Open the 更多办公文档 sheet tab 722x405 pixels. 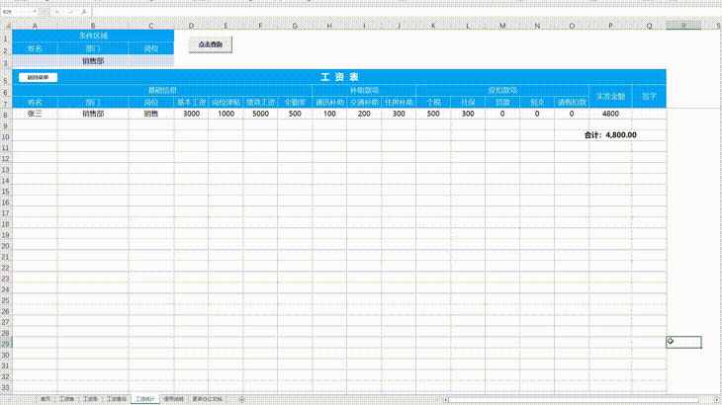click(209, 399)
